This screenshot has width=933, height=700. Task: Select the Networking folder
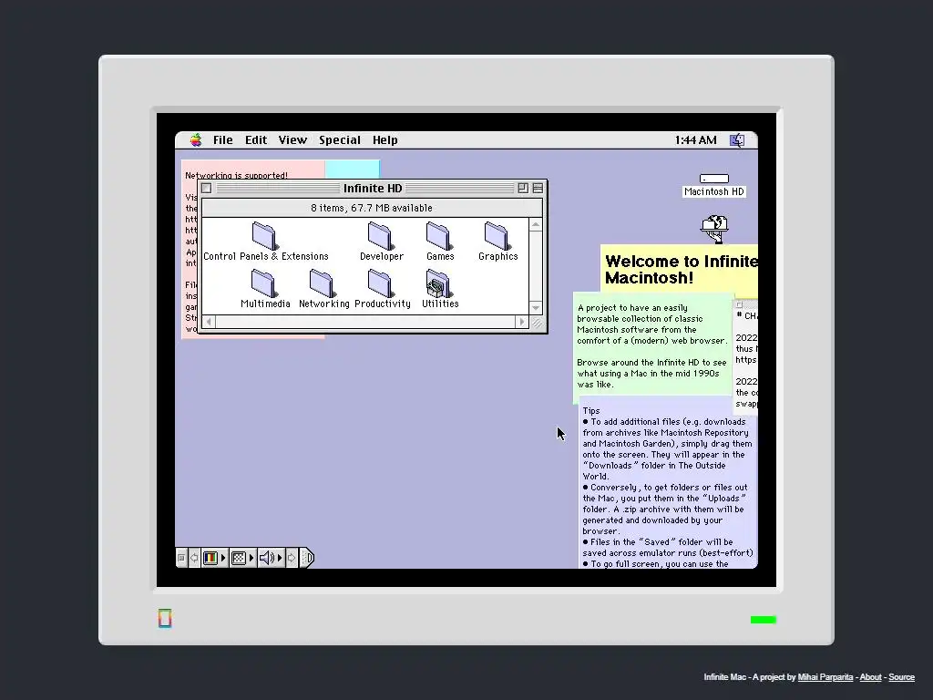pyautogui.click(x=323, y=289)
